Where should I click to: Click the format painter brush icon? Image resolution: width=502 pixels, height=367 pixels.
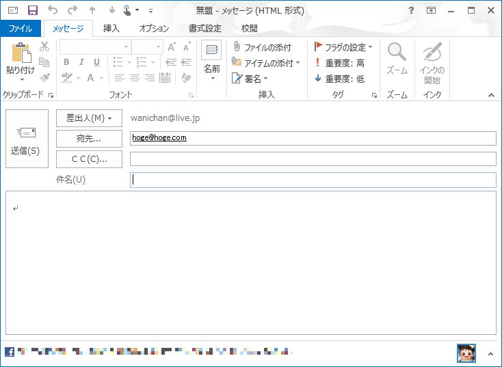pyautogui.click(x=44, y=77)
